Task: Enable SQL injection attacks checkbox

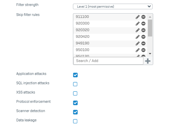Action: (75, 84)
